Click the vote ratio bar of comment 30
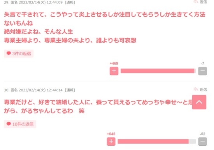Screen dimensions: 214x150 157,141
